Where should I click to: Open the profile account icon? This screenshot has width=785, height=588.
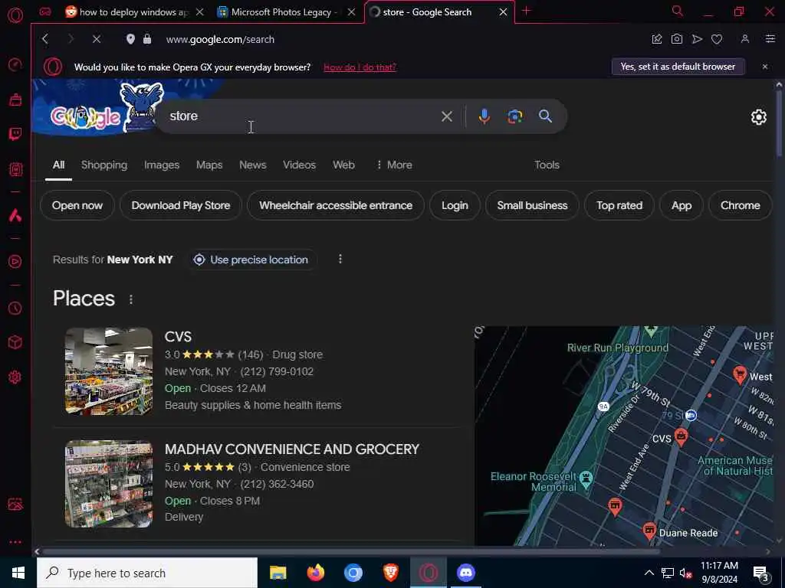[745, 39]
